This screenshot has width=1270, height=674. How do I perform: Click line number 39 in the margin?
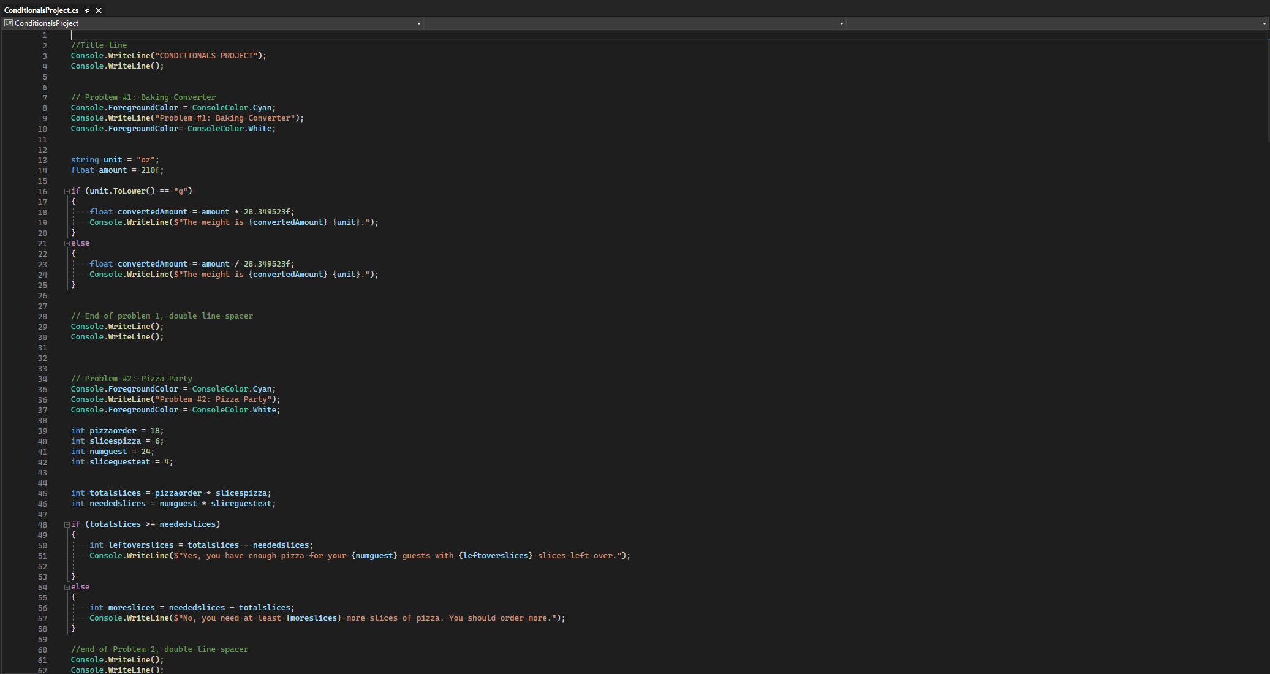(42, 431)
